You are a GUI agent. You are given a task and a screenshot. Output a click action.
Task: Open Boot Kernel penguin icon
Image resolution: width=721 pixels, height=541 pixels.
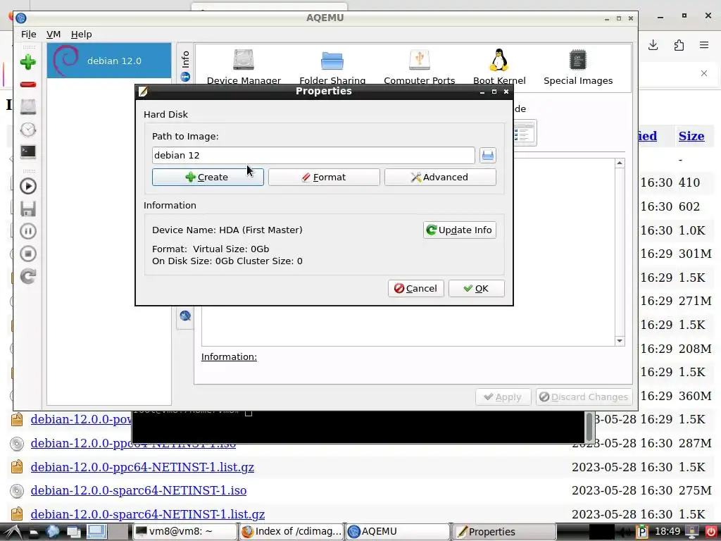pyautogui.click(x=499, y=67)
